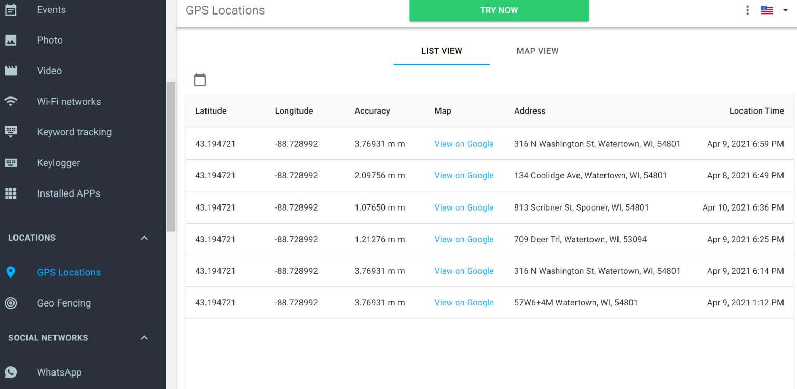Switch to the MAP VIEW tab
This screenshot has height=389, width=797.
coord(538,51)
